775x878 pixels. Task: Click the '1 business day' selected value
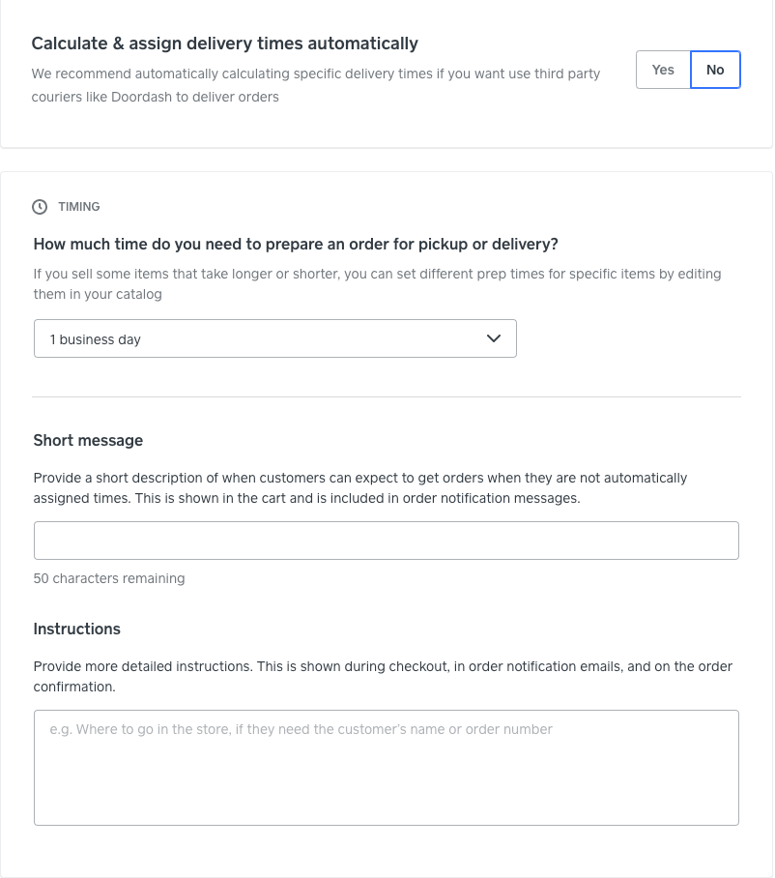(x=96, y=339)
